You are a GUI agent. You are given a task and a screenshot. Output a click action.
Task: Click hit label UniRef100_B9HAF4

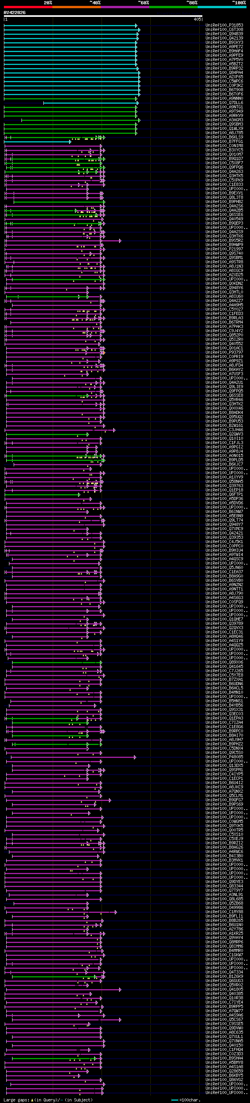pyautogui.click(x=224, y=51)
